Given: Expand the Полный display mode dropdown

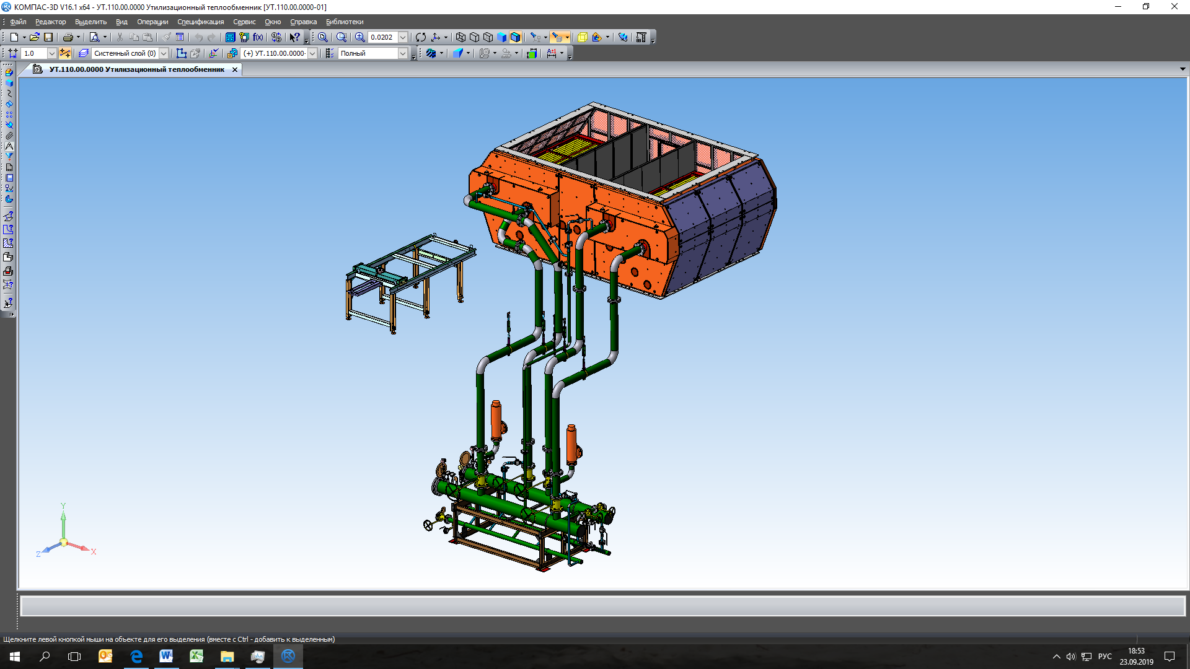Looking at the screenshot, I should [x=403, y=53].
